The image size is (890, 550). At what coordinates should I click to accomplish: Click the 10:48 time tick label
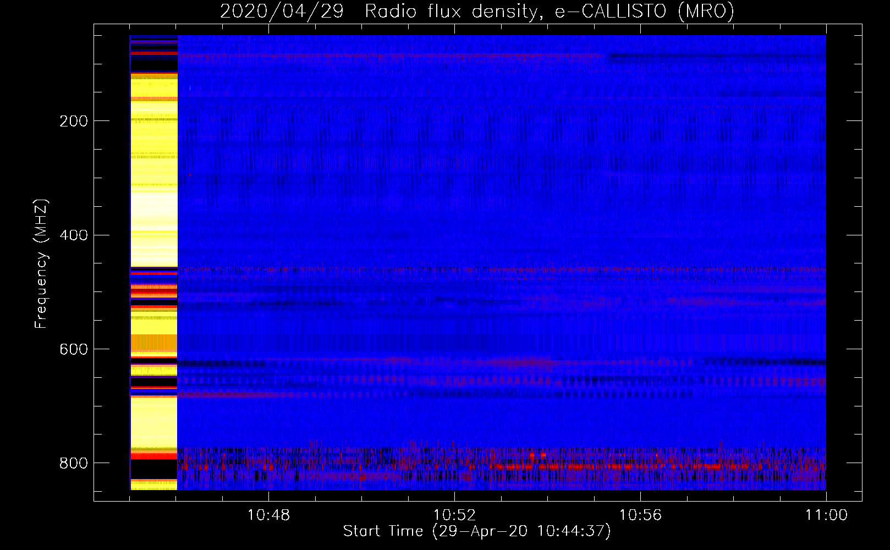click(x=268, y=515)
